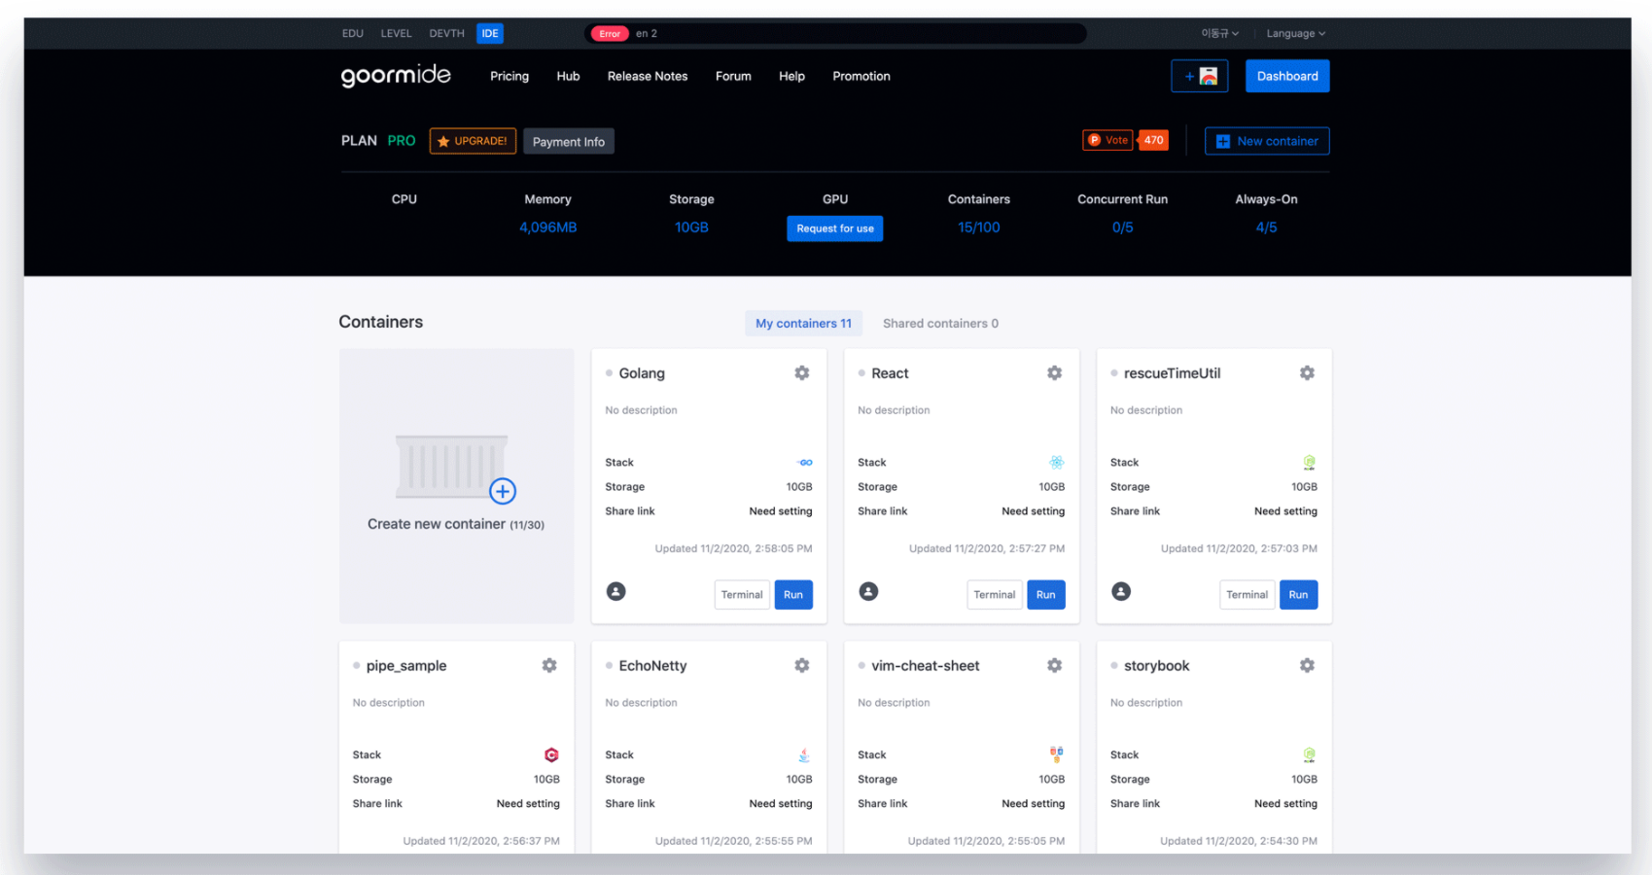
Task: Click the storybook container title
Action: tap(1156, 666)
